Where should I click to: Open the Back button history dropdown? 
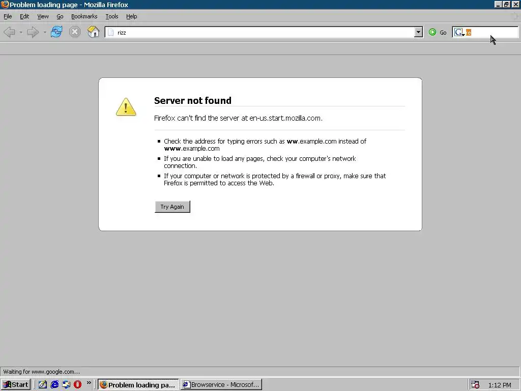[x=20, y=32]
